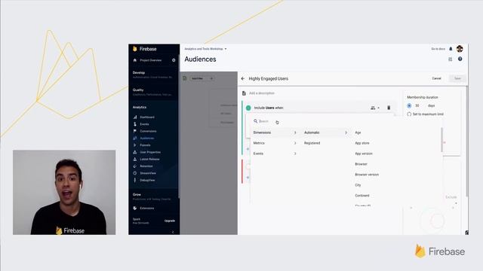Click the Analytics section heading

coord(140,107)
